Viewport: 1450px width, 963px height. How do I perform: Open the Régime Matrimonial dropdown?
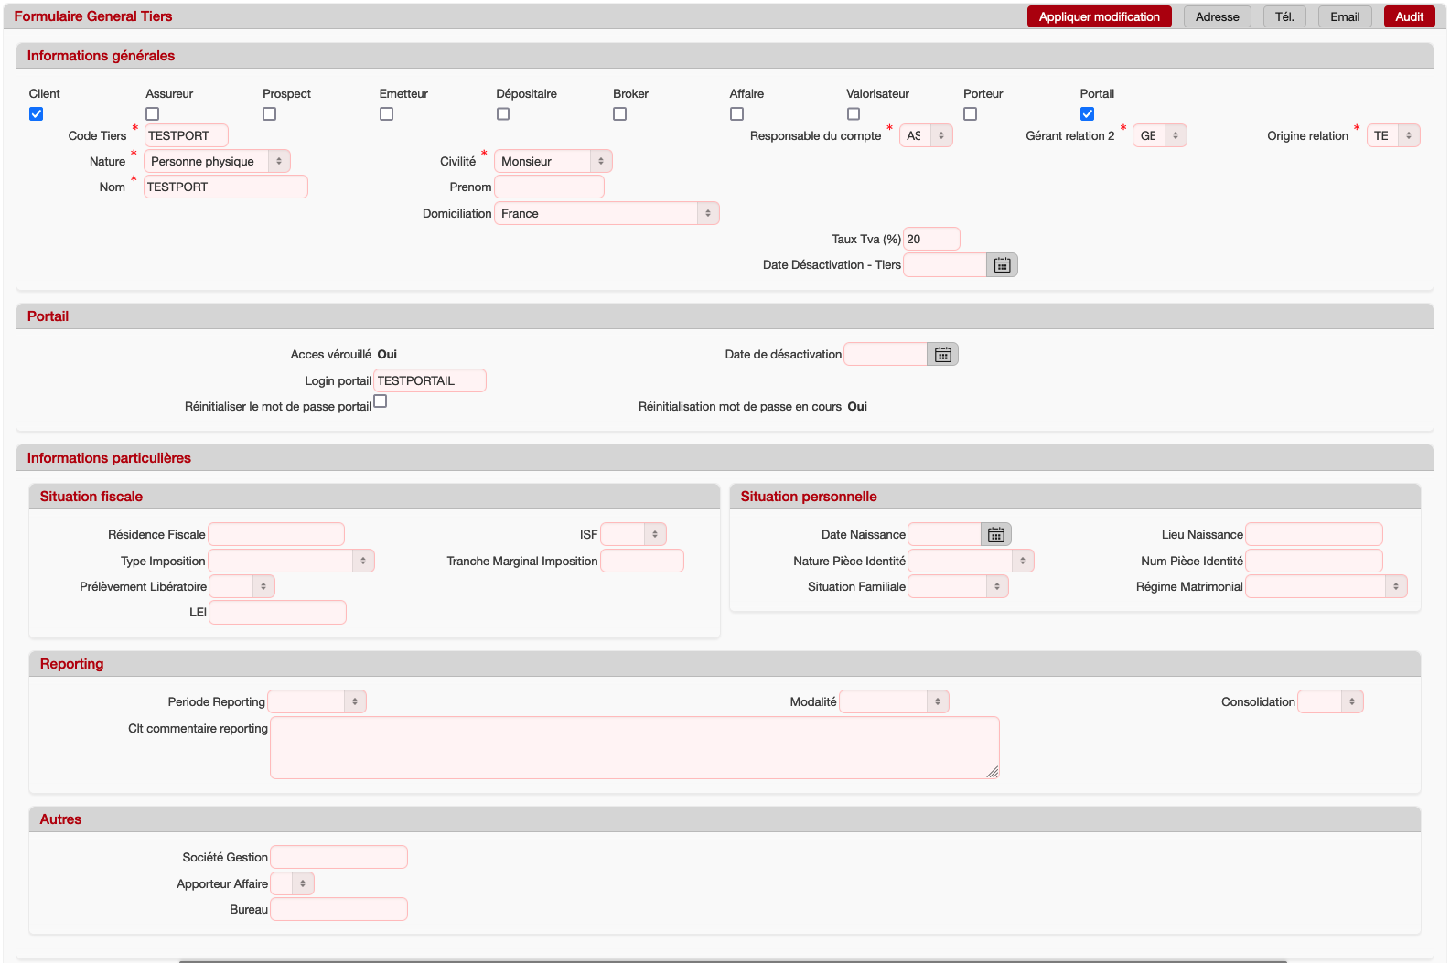click(x=1326, y=587)
